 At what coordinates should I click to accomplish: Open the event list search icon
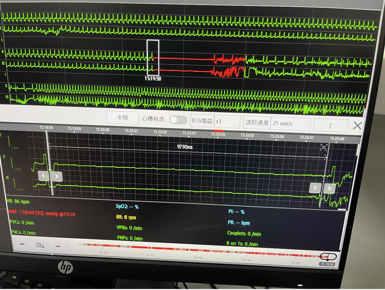[x=40, y=245]
